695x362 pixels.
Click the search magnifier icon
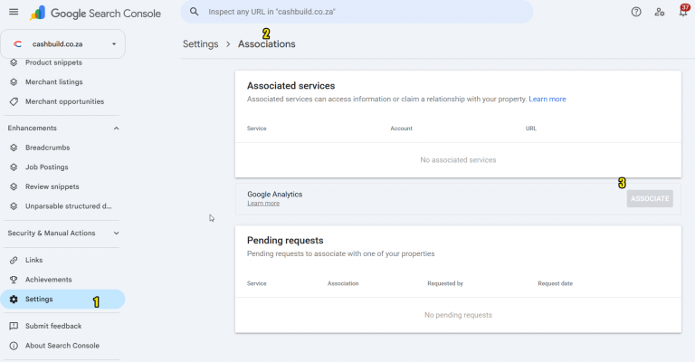coord(195,12)
